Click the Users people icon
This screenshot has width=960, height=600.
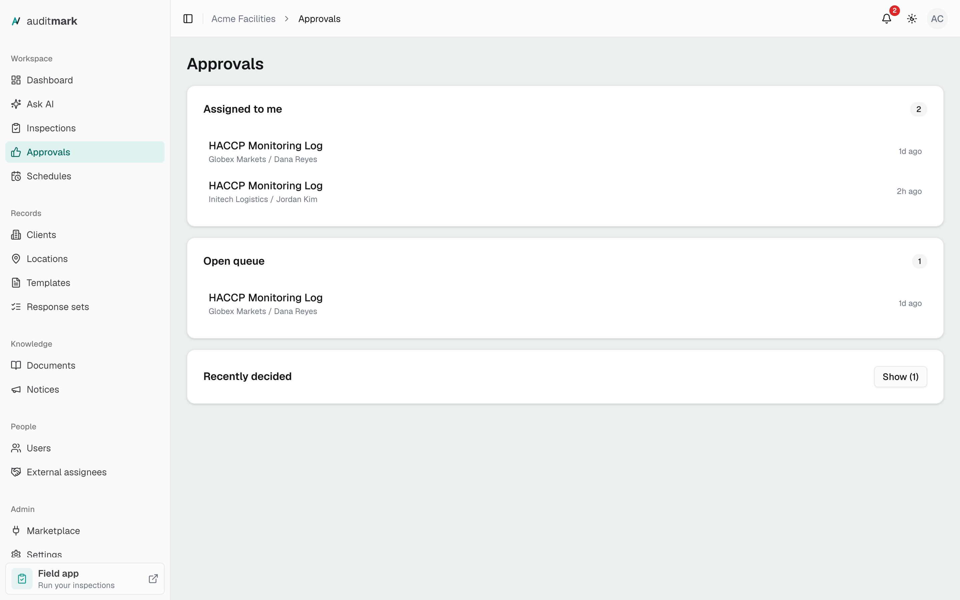16,448
